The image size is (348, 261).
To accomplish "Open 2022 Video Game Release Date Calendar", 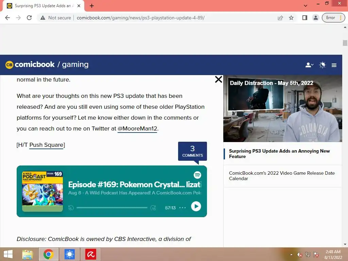I will pyautogui.click(x=282, y=176).
